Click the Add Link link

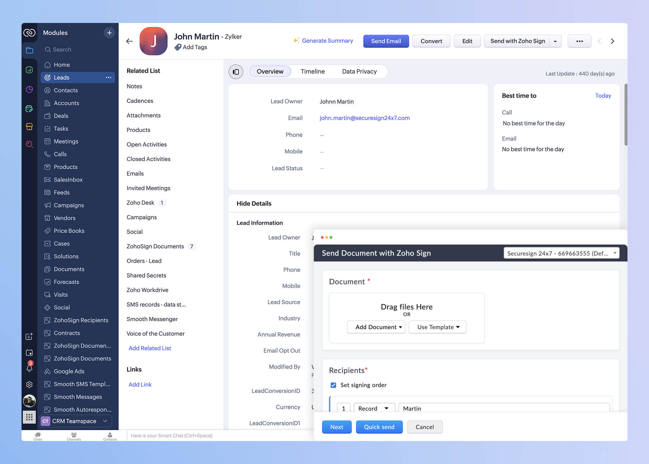click(x=140, y=384)
